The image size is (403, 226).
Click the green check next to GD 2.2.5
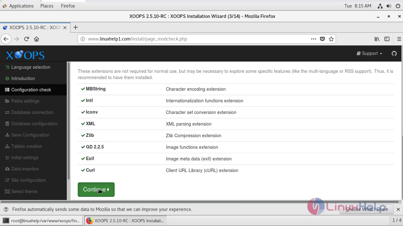pos(83,147)
